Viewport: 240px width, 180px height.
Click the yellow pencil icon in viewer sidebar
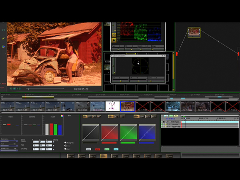coord(3,38)
